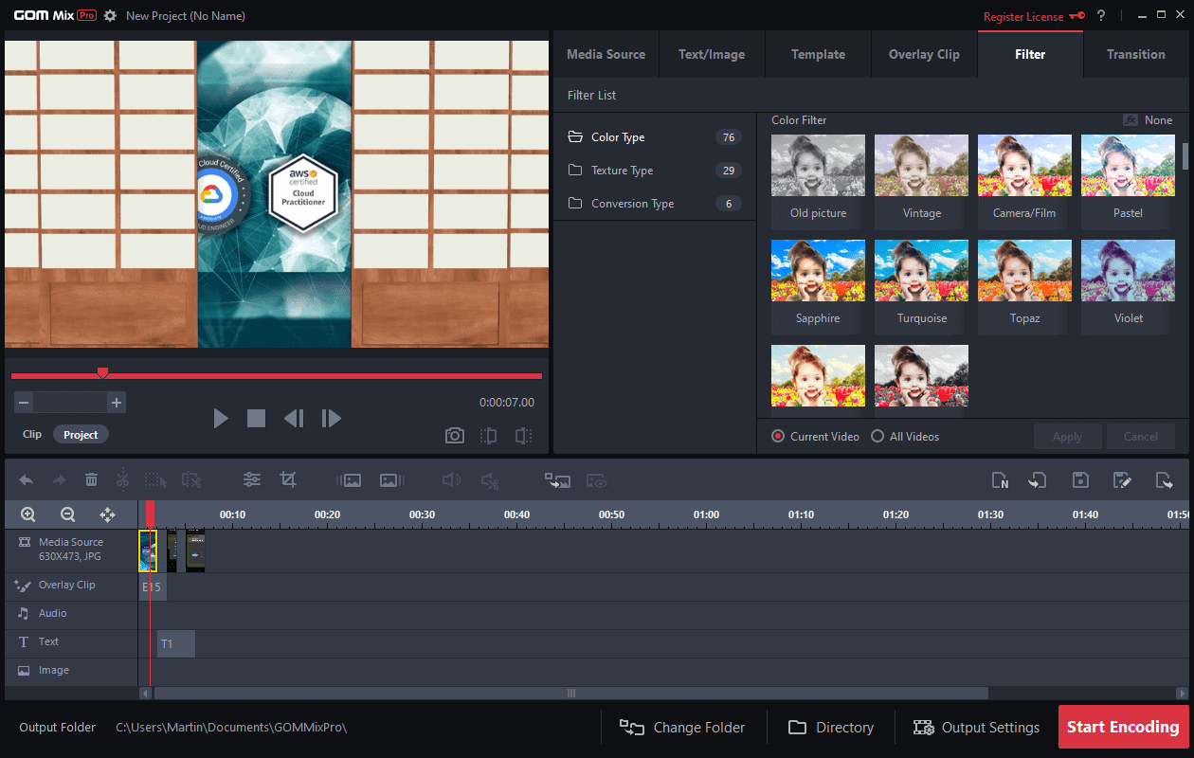Click the Start Encoding button
The height and width of the screenshot is (758, 1194).
click(x=1123, y=728)
